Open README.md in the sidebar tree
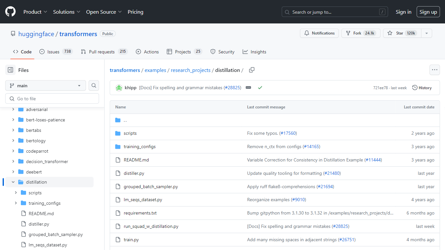This screenshot has width=445, height=250. click(x=41, y=214)
